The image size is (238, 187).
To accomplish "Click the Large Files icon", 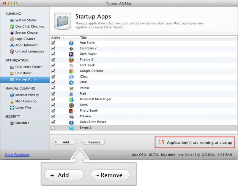I will coord(12,108).
